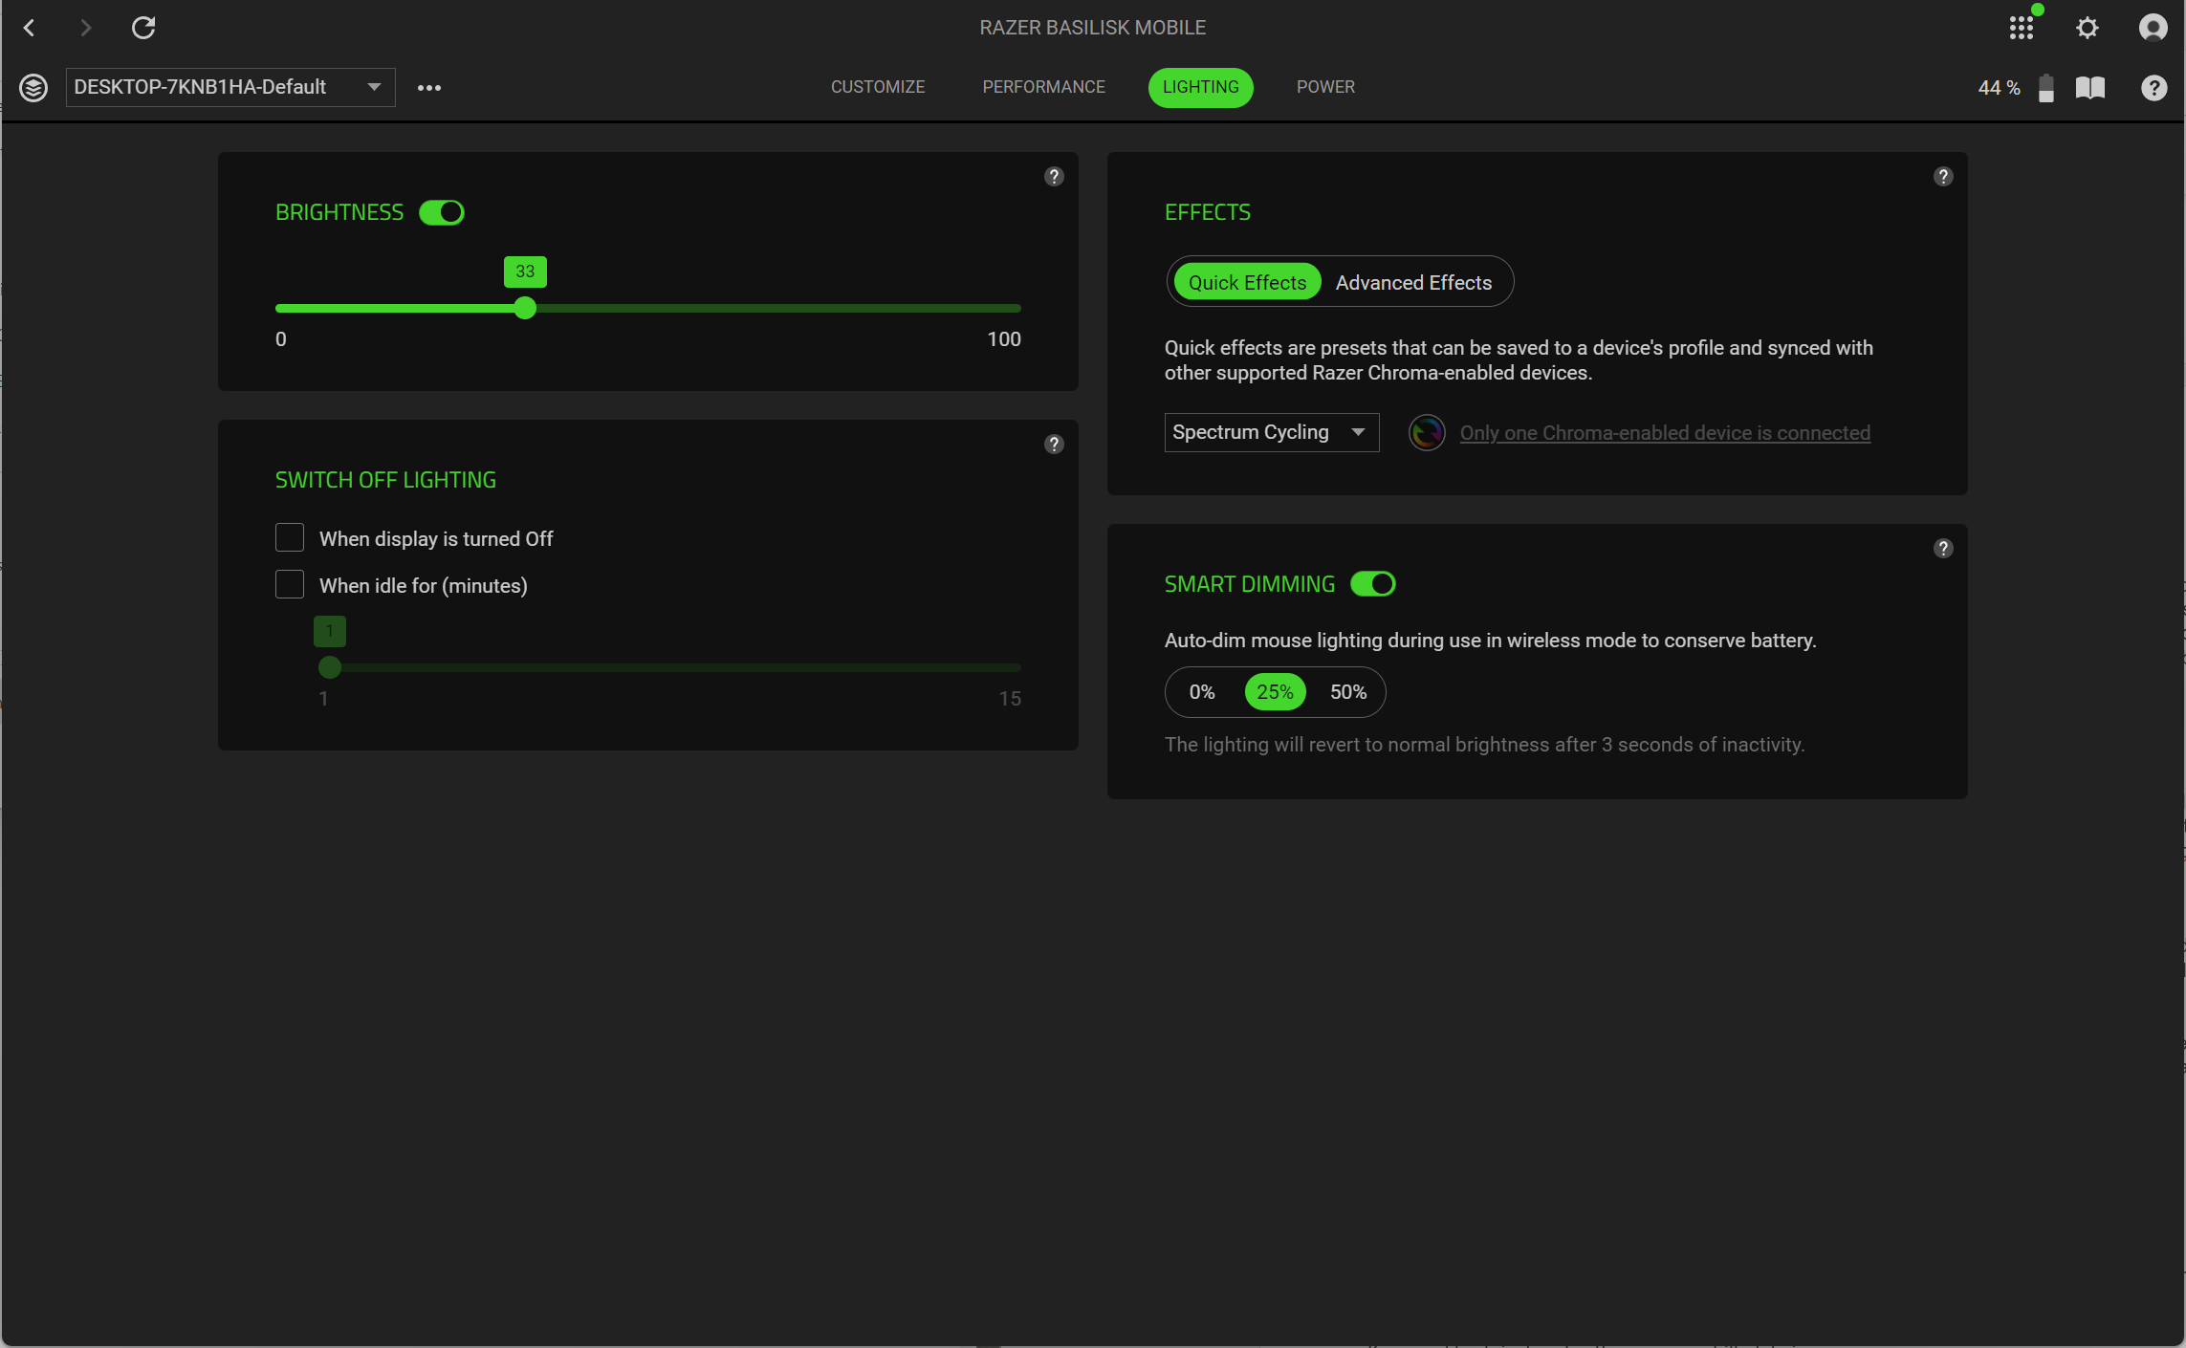Show help for the Brightness panel
Screen dimensions: 2186x1348
(1054, 176)
